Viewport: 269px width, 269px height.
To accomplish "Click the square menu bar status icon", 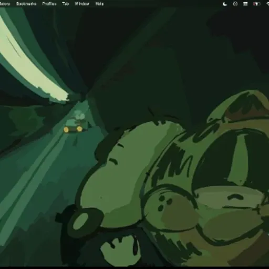I will click(x=245, y=4).
